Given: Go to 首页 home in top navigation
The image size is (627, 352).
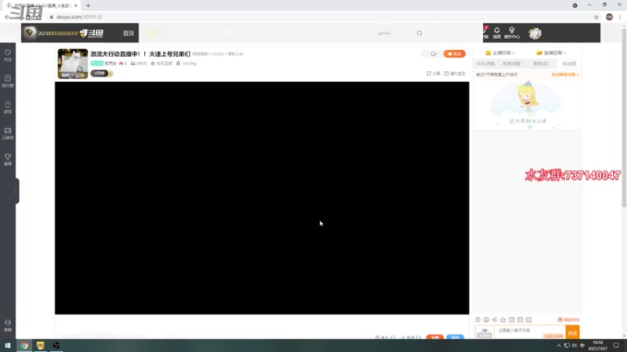Looking at the screenshot, I should tap(129, 33).
